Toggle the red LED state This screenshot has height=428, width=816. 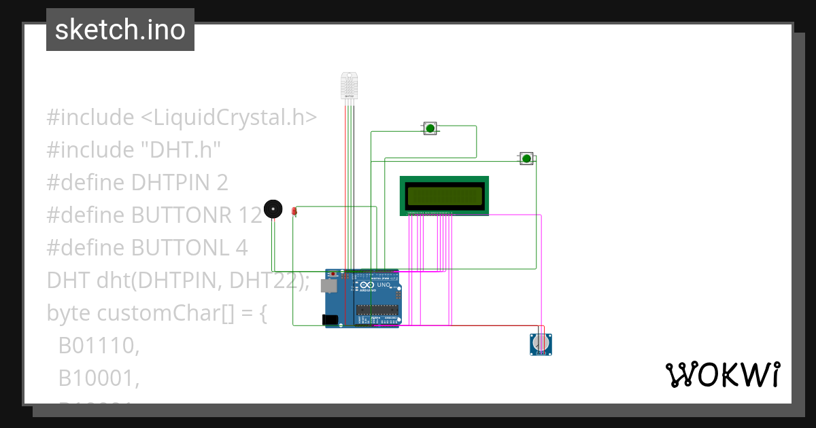pyautogui.click(x=294, y=211)
